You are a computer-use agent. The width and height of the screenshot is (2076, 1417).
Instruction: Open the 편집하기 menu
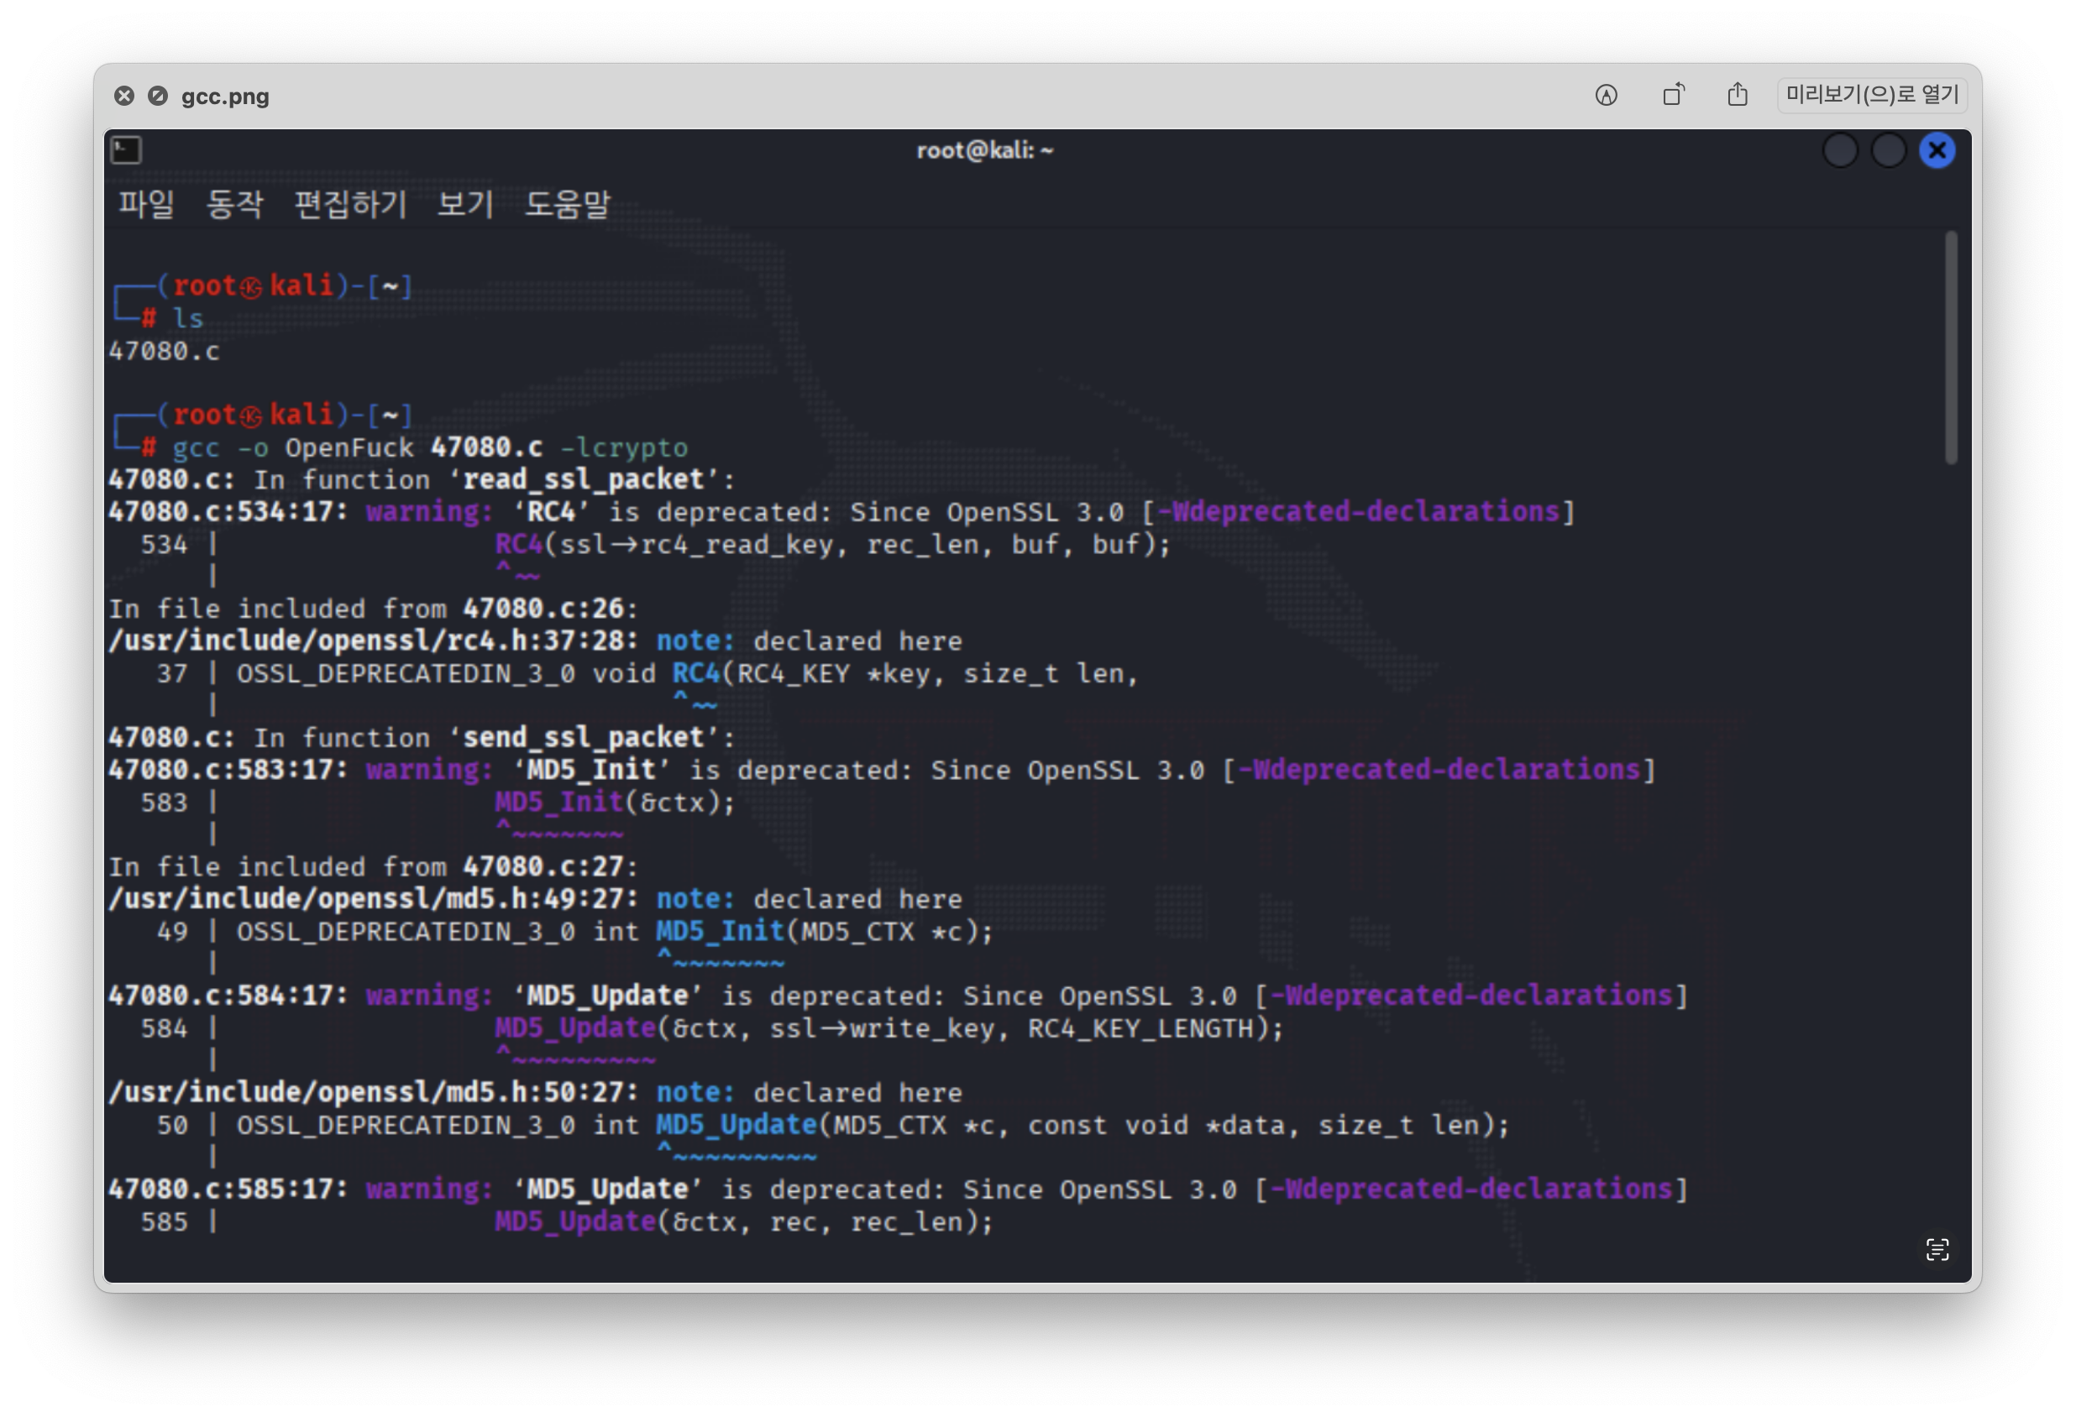click(x=350, y=205)
